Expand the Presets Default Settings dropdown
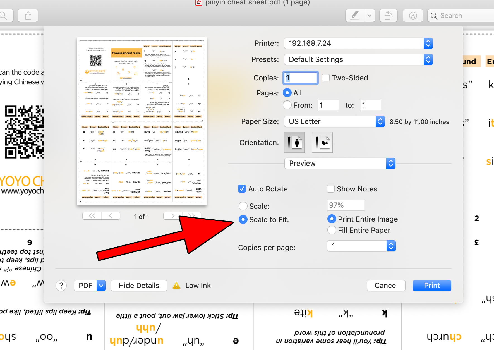The width and height of the screenshot is (494, 350). click(x=358, y=59)
